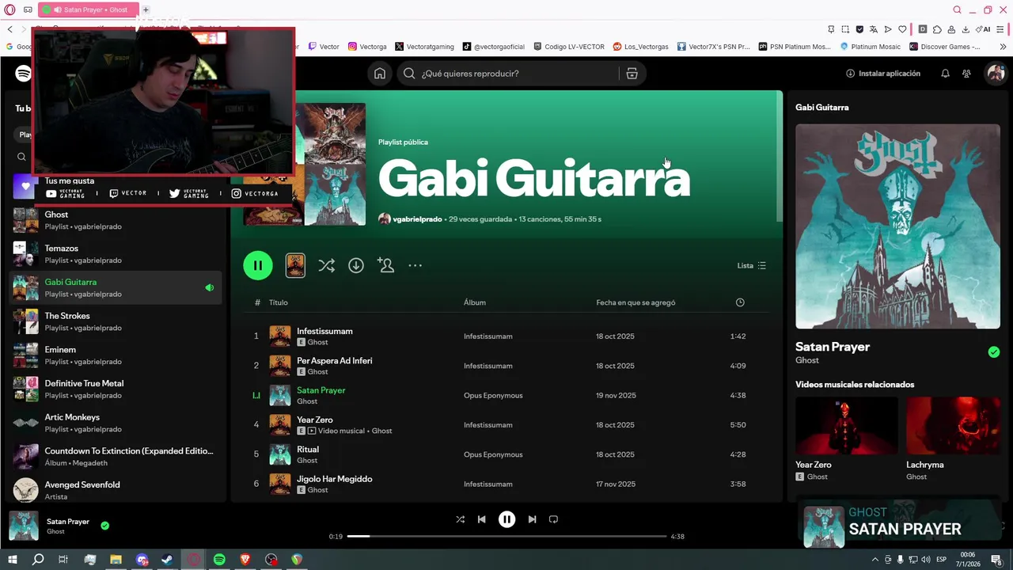
Task: Open The Strokes playlist
Action: (116, 321)
